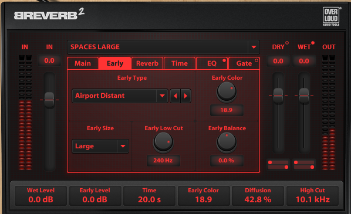
Task: Click the High Cut 10.1 kHz quick control
Action: (312, 196)
